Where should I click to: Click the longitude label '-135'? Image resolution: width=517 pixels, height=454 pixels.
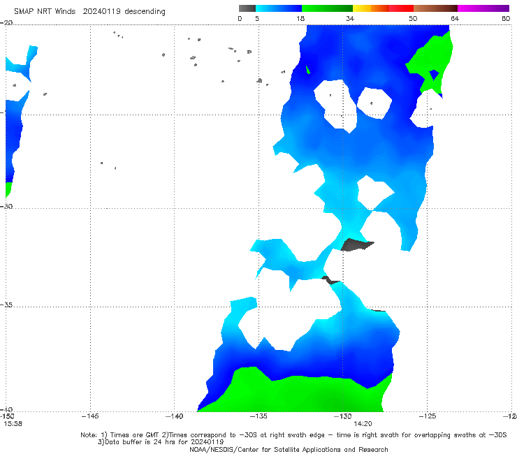click(x=258, y=416)
